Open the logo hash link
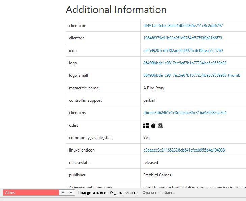Image resolution: width=246 pixels, height=201 pixels. [x=185, y=63]
